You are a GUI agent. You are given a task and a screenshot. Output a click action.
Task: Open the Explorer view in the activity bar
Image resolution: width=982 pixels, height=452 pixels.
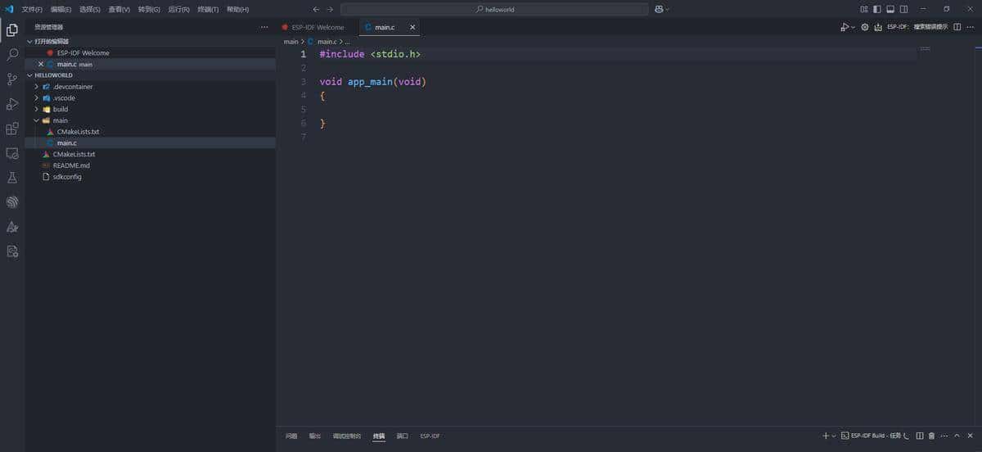(12, 30)
